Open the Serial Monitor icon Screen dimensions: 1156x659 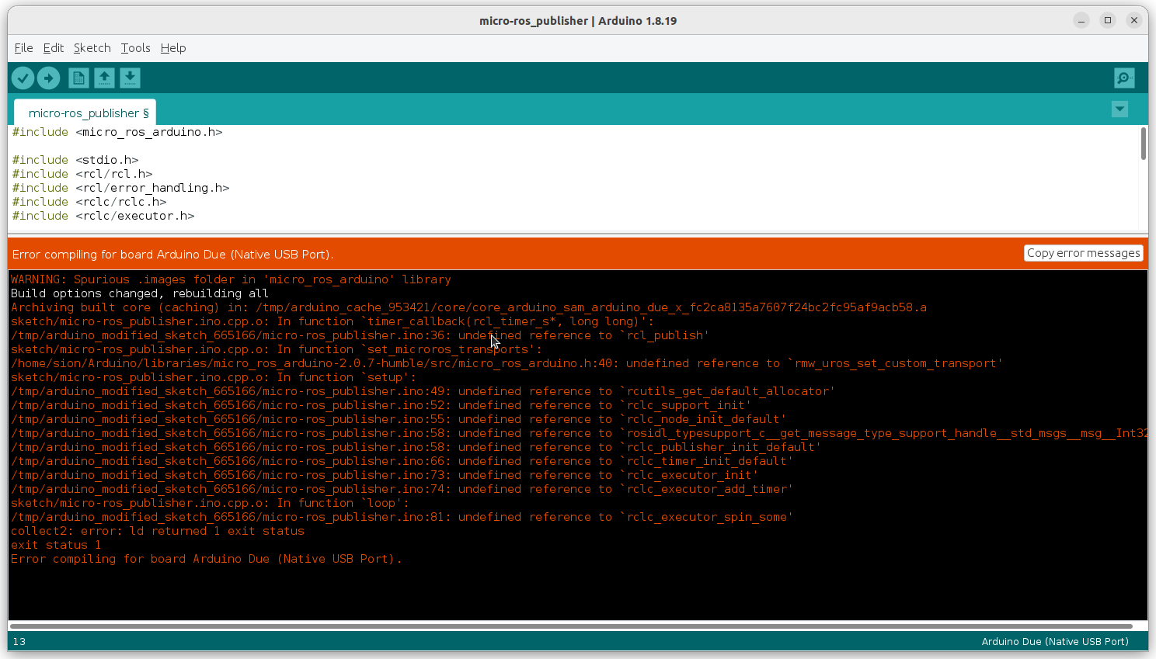1124,78
